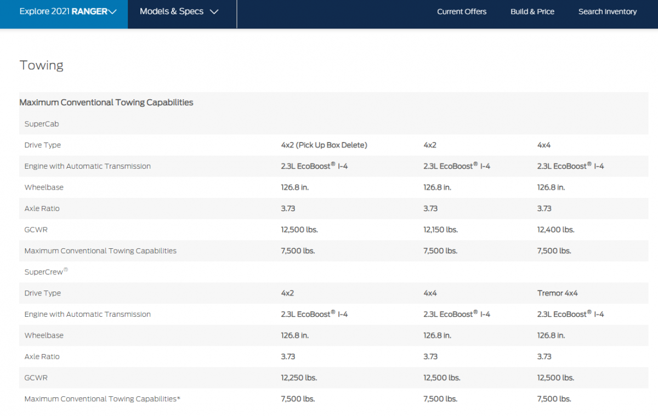This screenshot has height=416, width=658.
Task: Click SuperCab Engine with Automatic Transmission label
Action: tap(87, 166)
